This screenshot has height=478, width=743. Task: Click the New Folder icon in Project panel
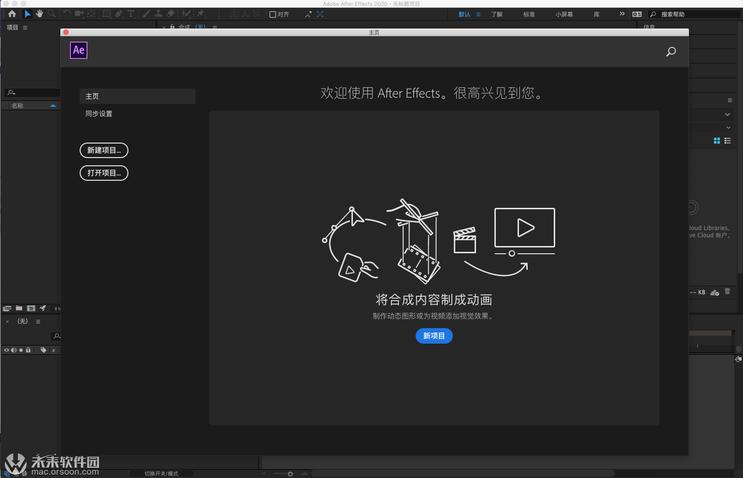coord(19,308)
